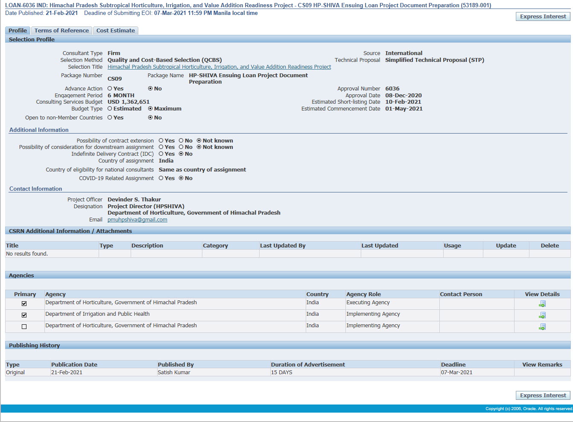The width and height of the screenshot is (573, 422).
Task: Click the Approval Number value 6036
Action: (x=392, y=88)
